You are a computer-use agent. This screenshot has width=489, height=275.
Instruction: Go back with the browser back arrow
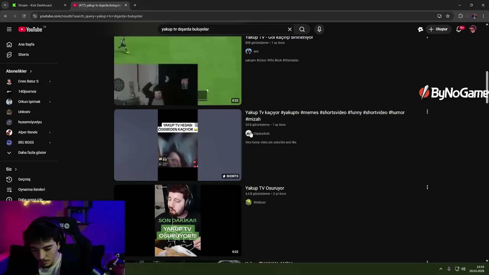(x=5, y=16)
